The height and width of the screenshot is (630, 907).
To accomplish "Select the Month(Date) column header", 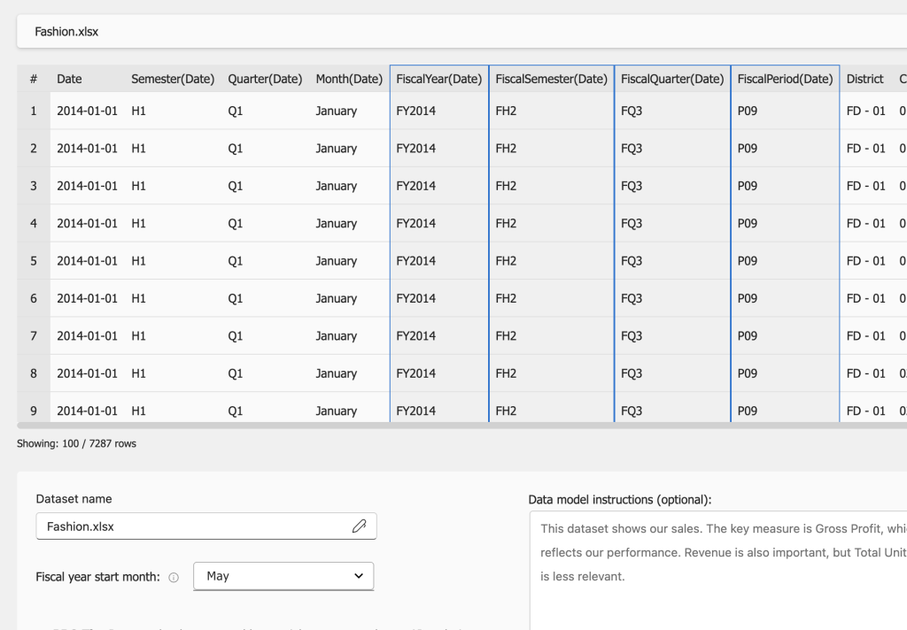I will click(x=349, y=79).
